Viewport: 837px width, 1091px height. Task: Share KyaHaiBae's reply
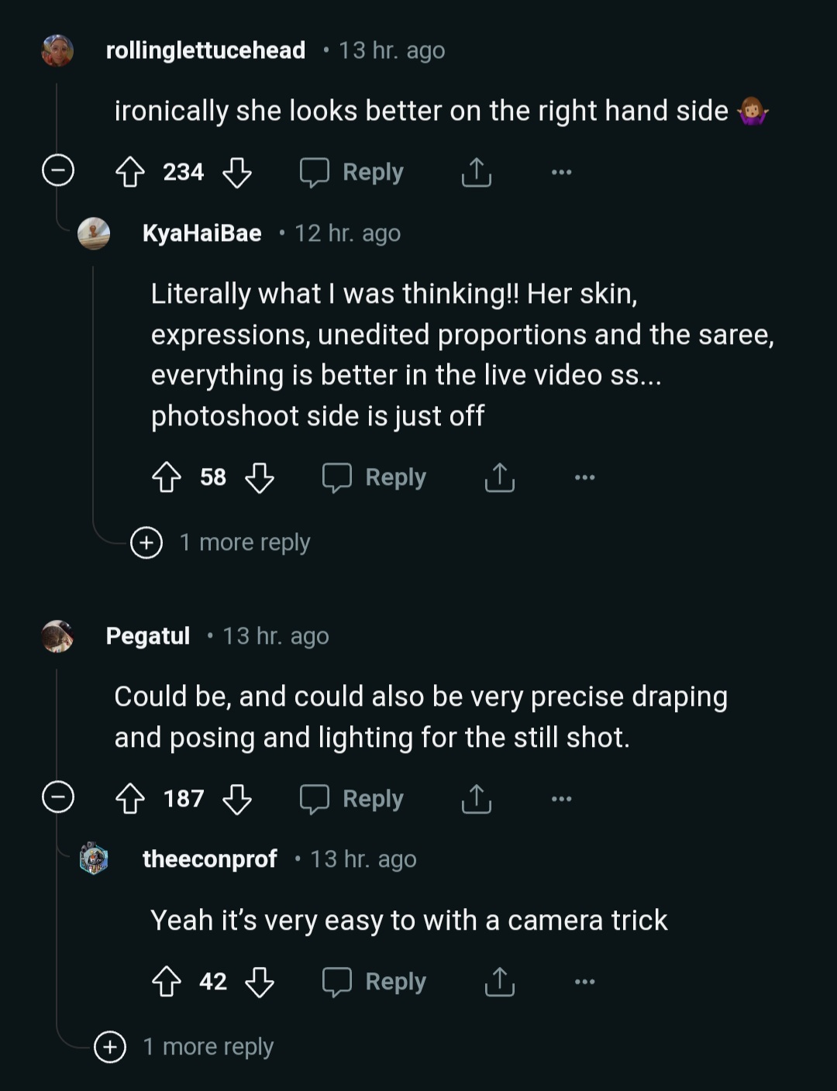(x=499, y=477)
